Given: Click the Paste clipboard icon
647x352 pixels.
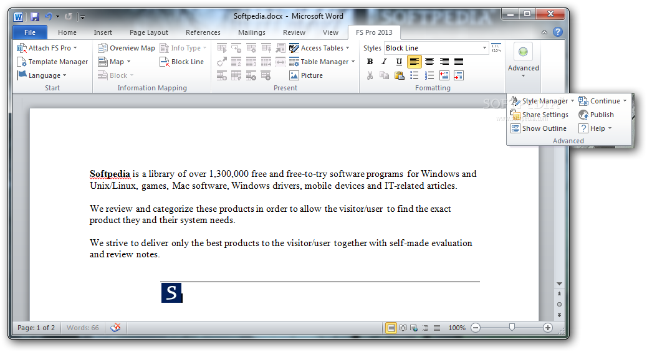Looking at the screenshot, I should pos(399,75).
